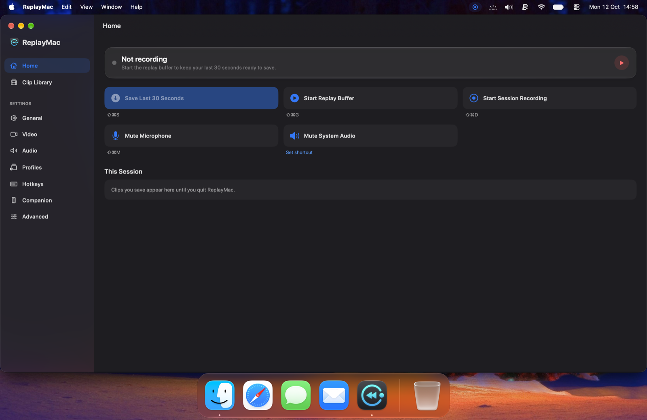This screenshot has width=647, height=420.
Task: Open the Help menu
Action: 136,7
